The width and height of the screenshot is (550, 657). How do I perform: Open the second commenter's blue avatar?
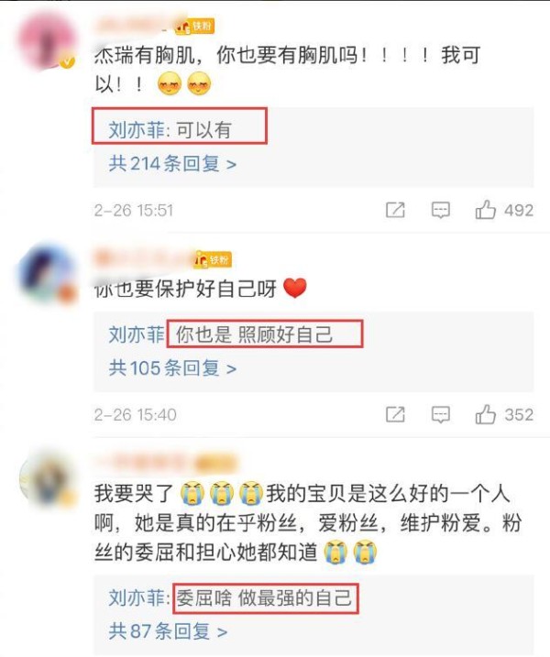coord(48,273)
